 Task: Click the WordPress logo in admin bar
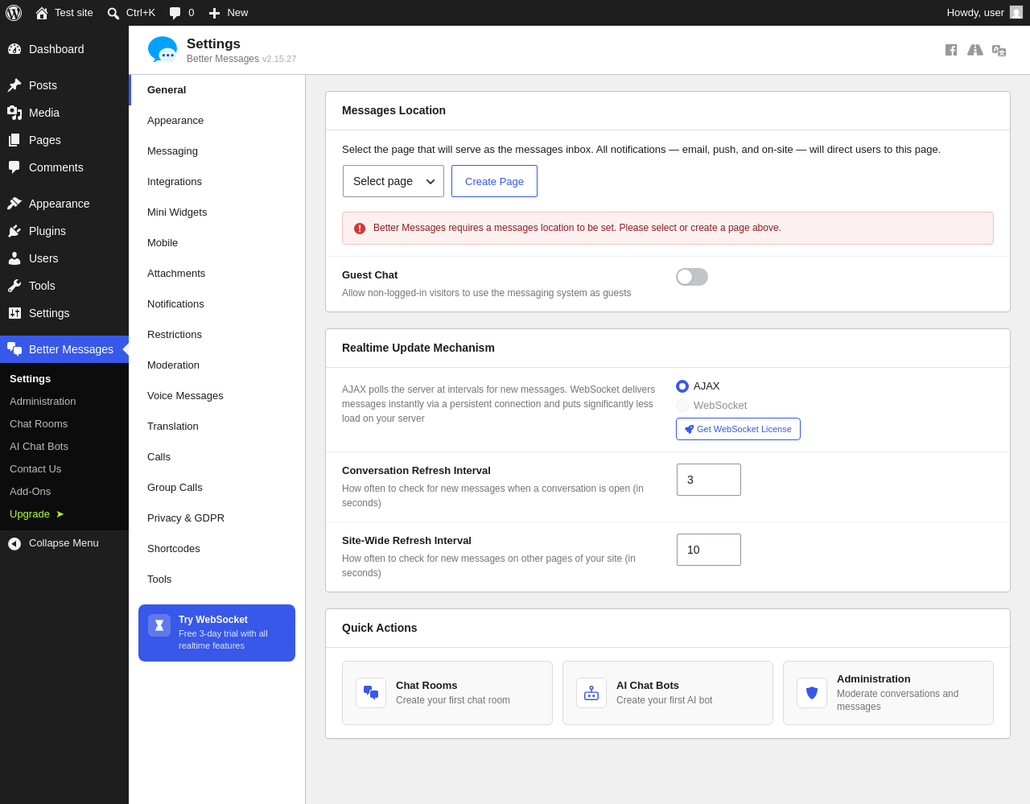click(x=14, y=13)
